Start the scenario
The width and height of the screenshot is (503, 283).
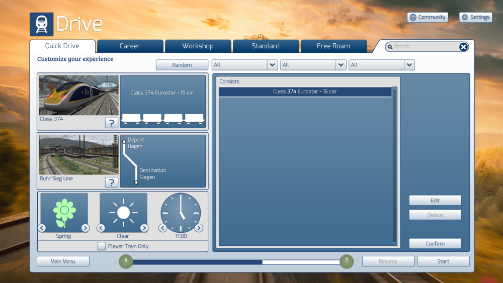pyautogui.click(x=443, y=261)
